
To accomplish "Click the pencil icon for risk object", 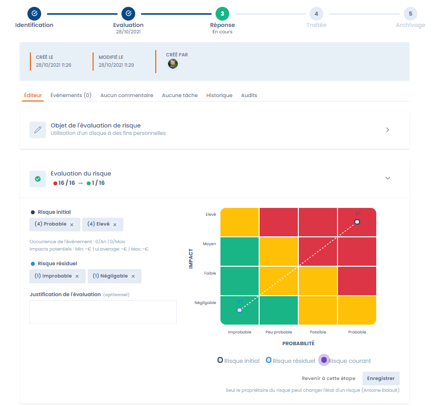I will pyautogui.click(x=38, y=130).
